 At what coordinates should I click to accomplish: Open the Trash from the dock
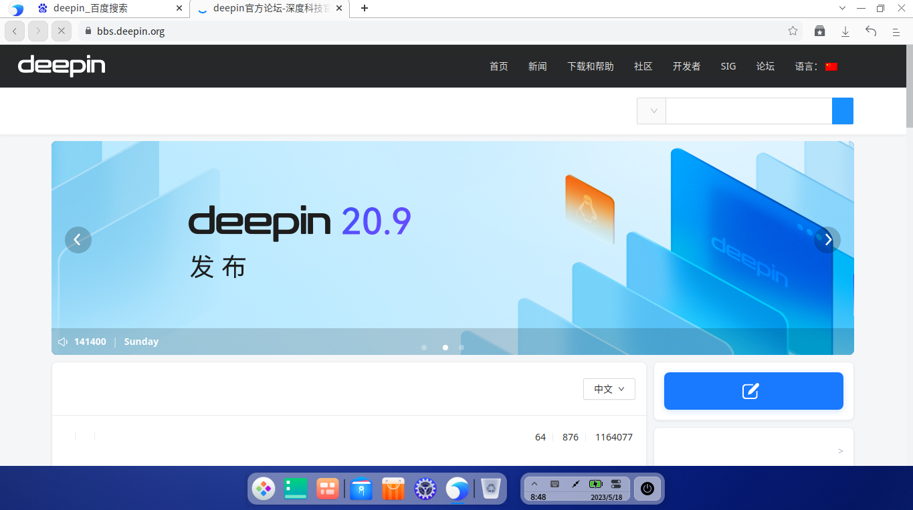(x=491, y=489)
